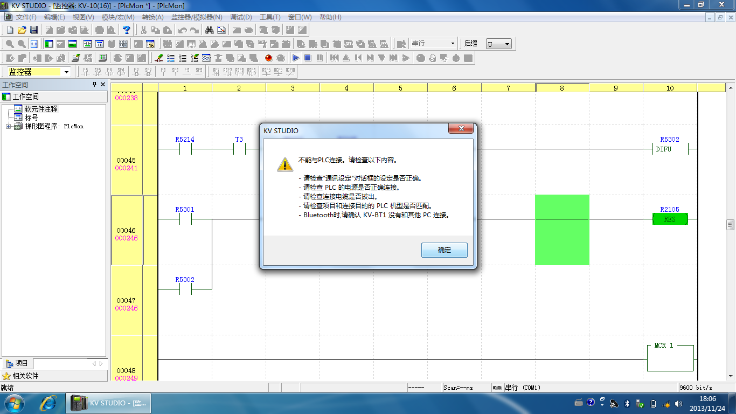Toggle the pin on the 工作空间 panel

tap(94, 85)
